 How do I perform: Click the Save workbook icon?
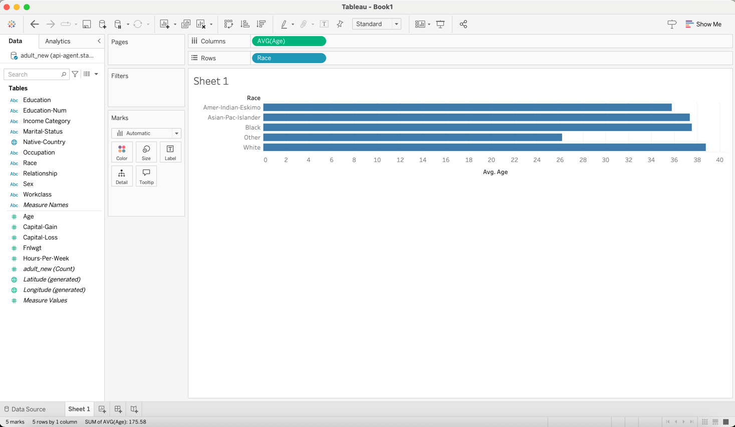coord(87,24)
